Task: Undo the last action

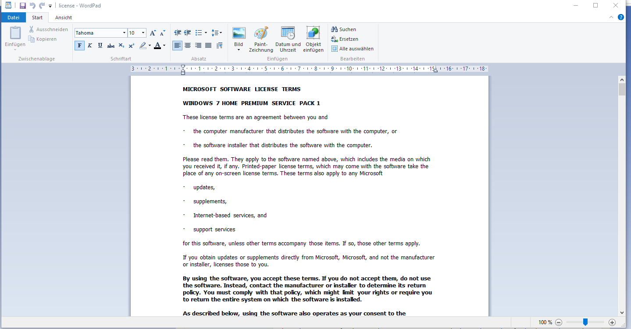Action: pos(32,6)
